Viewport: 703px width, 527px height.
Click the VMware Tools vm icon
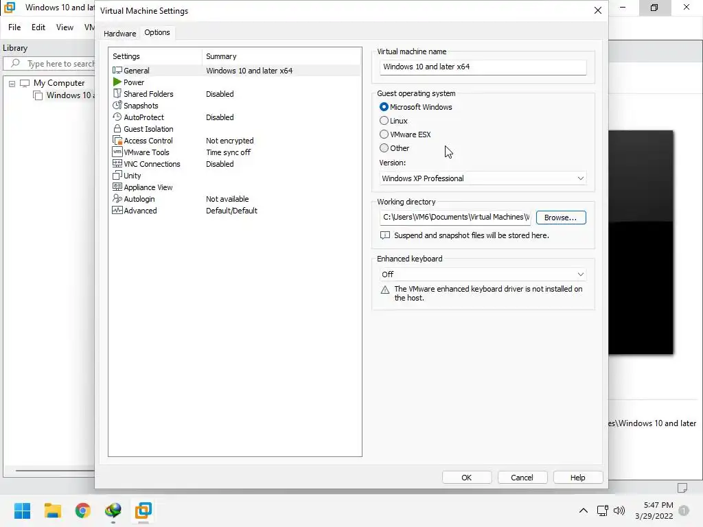(117, 152)
